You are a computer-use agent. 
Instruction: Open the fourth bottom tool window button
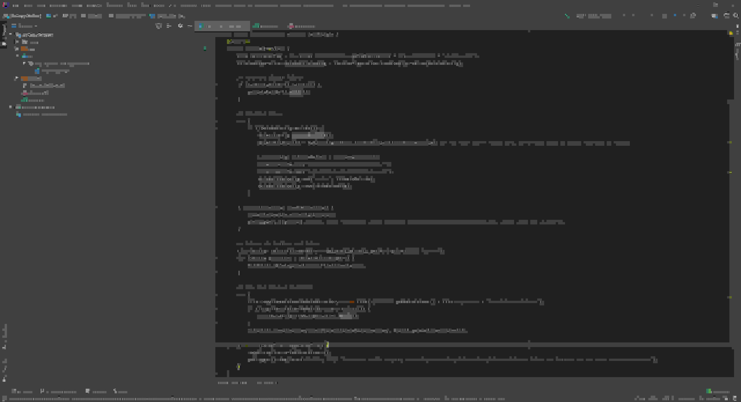coord(120,392)
